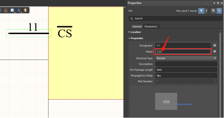Viewport: 224px width, 118px height.
Task: Click the Properties panel vertical scrollbar
Action: coord(220,71)
